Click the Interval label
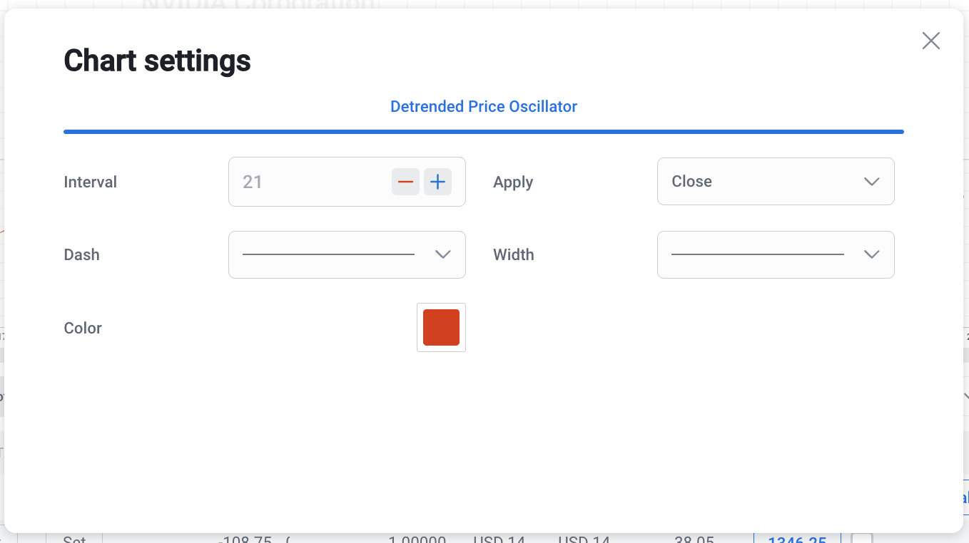 [90, 182]
